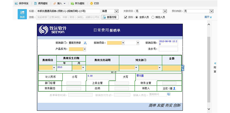Click the 上级主管 signature field
The width and height of the screenshot is (230, 113).
coord(122,83)
